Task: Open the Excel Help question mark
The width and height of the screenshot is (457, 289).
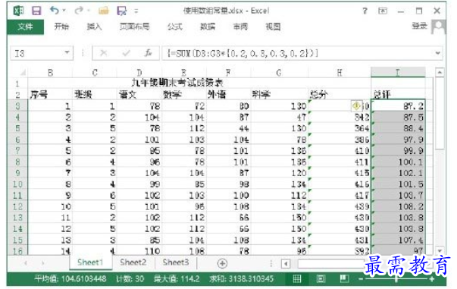Action: (365, 11)
